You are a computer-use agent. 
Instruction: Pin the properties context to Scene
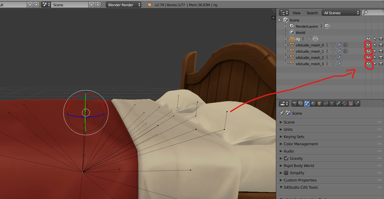pyautogui.click(x=282, y=113)
